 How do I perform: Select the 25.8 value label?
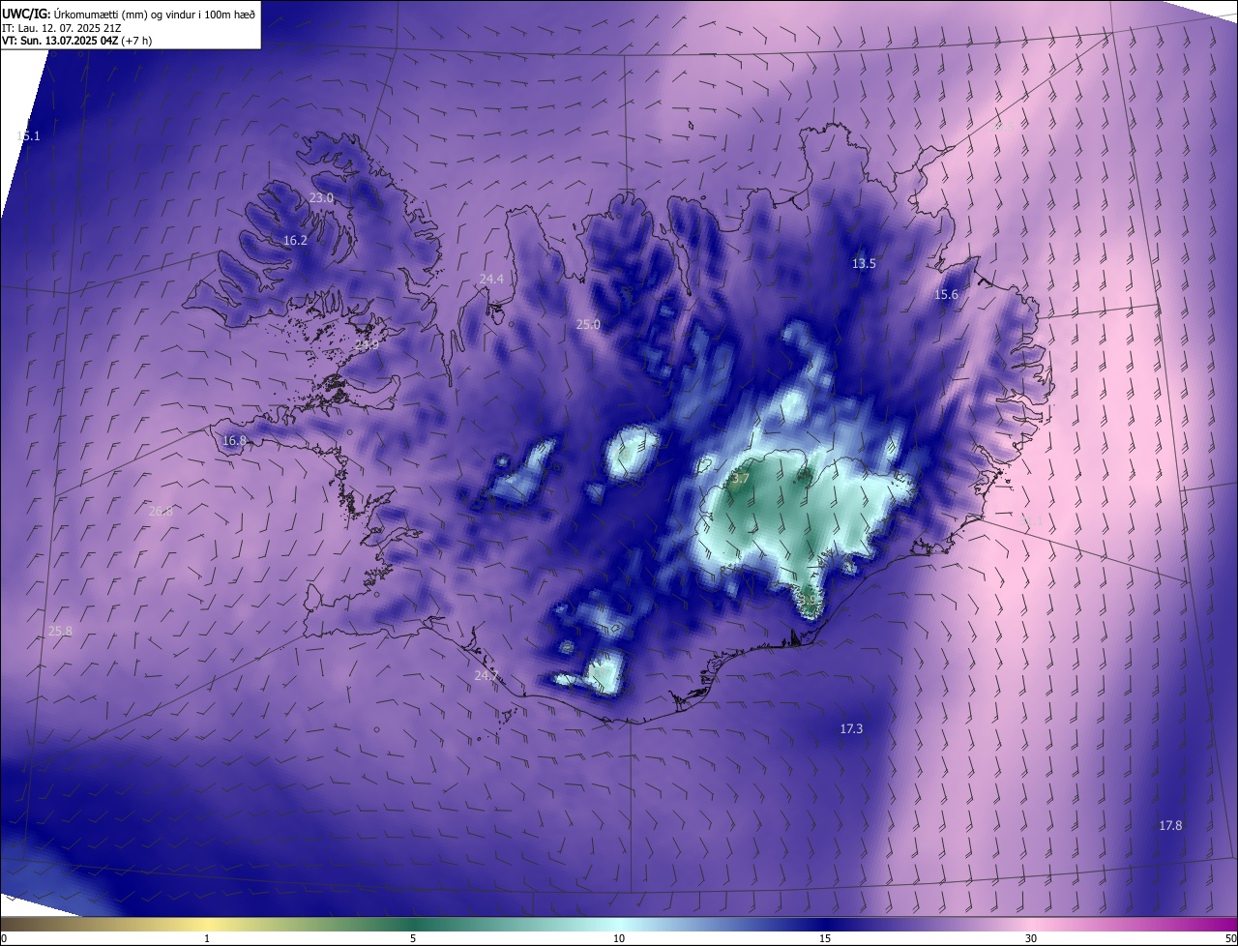pos(60,631)
